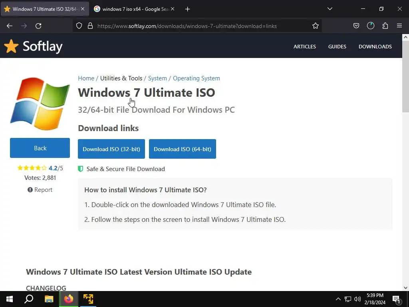Click the circular profile icon in toolbar

click(371, 26)
